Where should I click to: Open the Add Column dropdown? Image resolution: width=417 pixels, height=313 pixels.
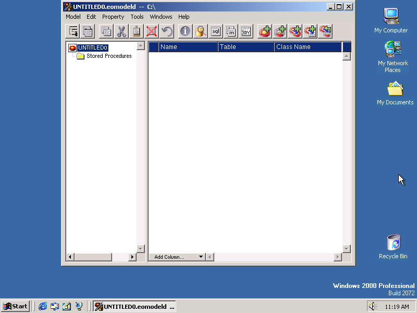177,257
